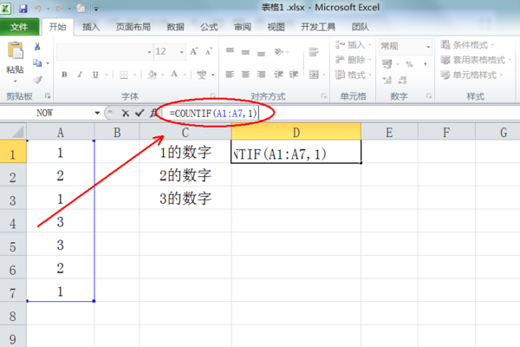This screenshot has height=347, width=520.
Task: Toggle bold formatting
Action: (64, 75)
